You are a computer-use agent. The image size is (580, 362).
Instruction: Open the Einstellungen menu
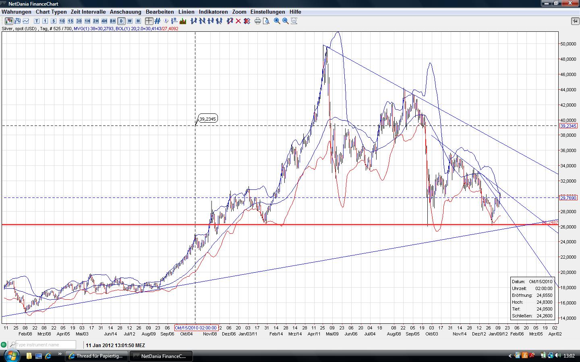pos(267,12)
